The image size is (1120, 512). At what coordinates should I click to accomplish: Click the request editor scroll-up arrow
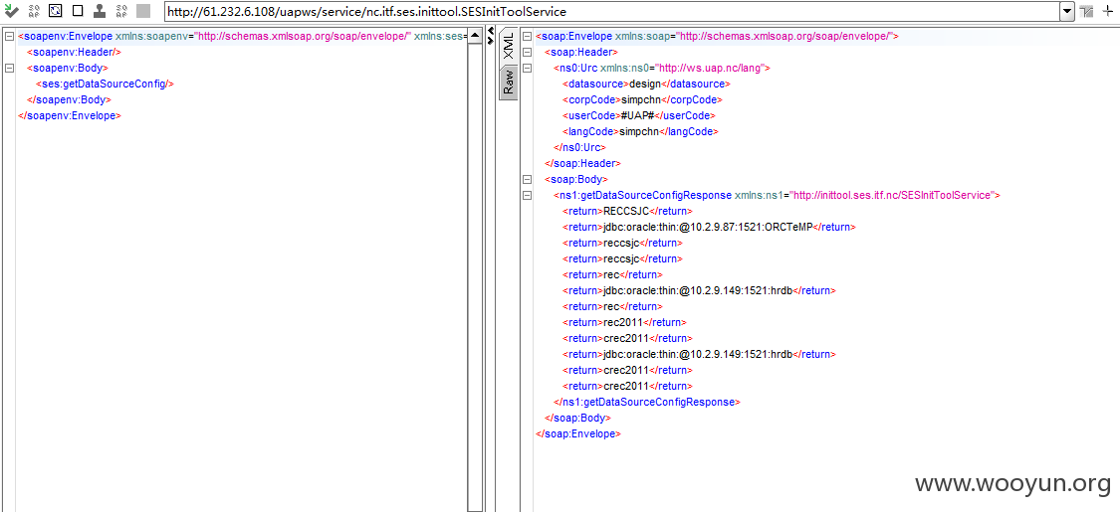[x=475, y=37]
